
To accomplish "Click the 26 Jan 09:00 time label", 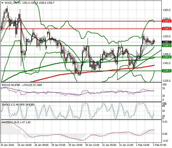I will [41, 145].
